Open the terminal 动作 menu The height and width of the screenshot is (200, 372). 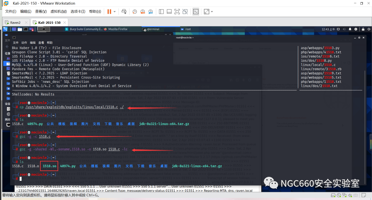tap(24, 43)
